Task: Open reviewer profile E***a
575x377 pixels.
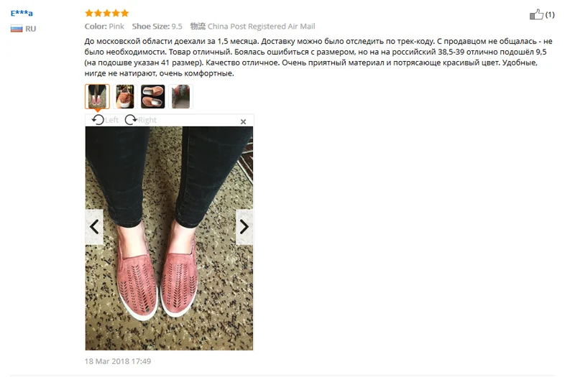Action: click(22, 14)
